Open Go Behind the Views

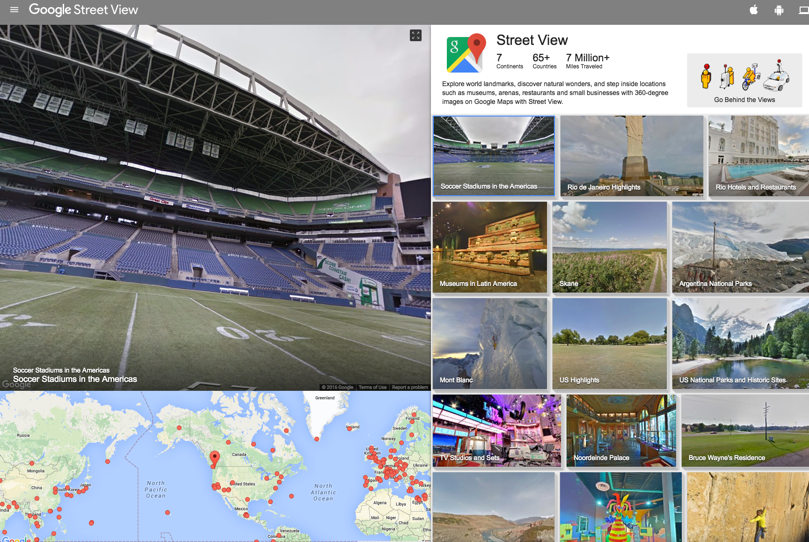click(x=744, y=100)
